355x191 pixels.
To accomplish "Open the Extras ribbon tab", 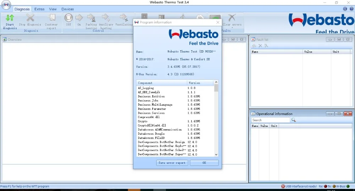I will [39, 9].
